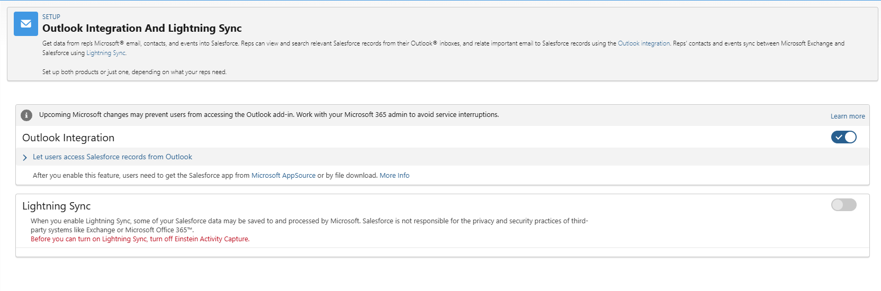The height and width of the screenshot is (291, 881).
Task: Click the Upcoming Microsoft changes banner text
Action: pos(269,115)
